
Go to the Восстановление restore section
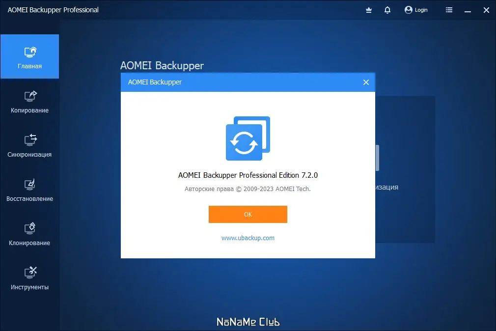pos(29,190)
